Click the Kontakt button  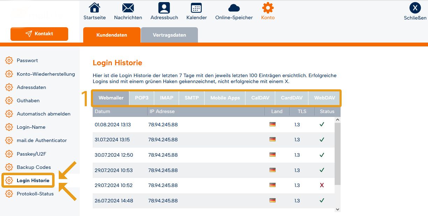(39, 34)
